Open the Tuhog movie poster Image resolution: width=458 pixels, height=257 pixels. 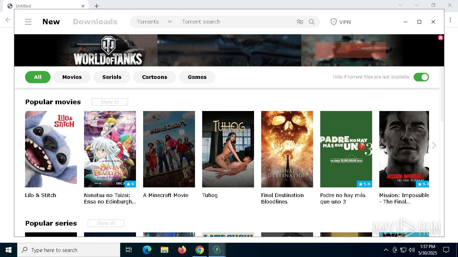click(x=228, y=149)
